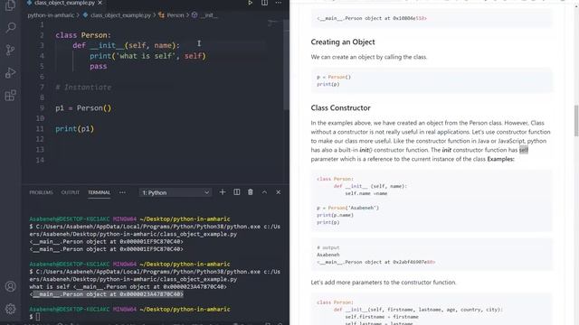Select the class_object_example.py editor tab

click(64, 3)
